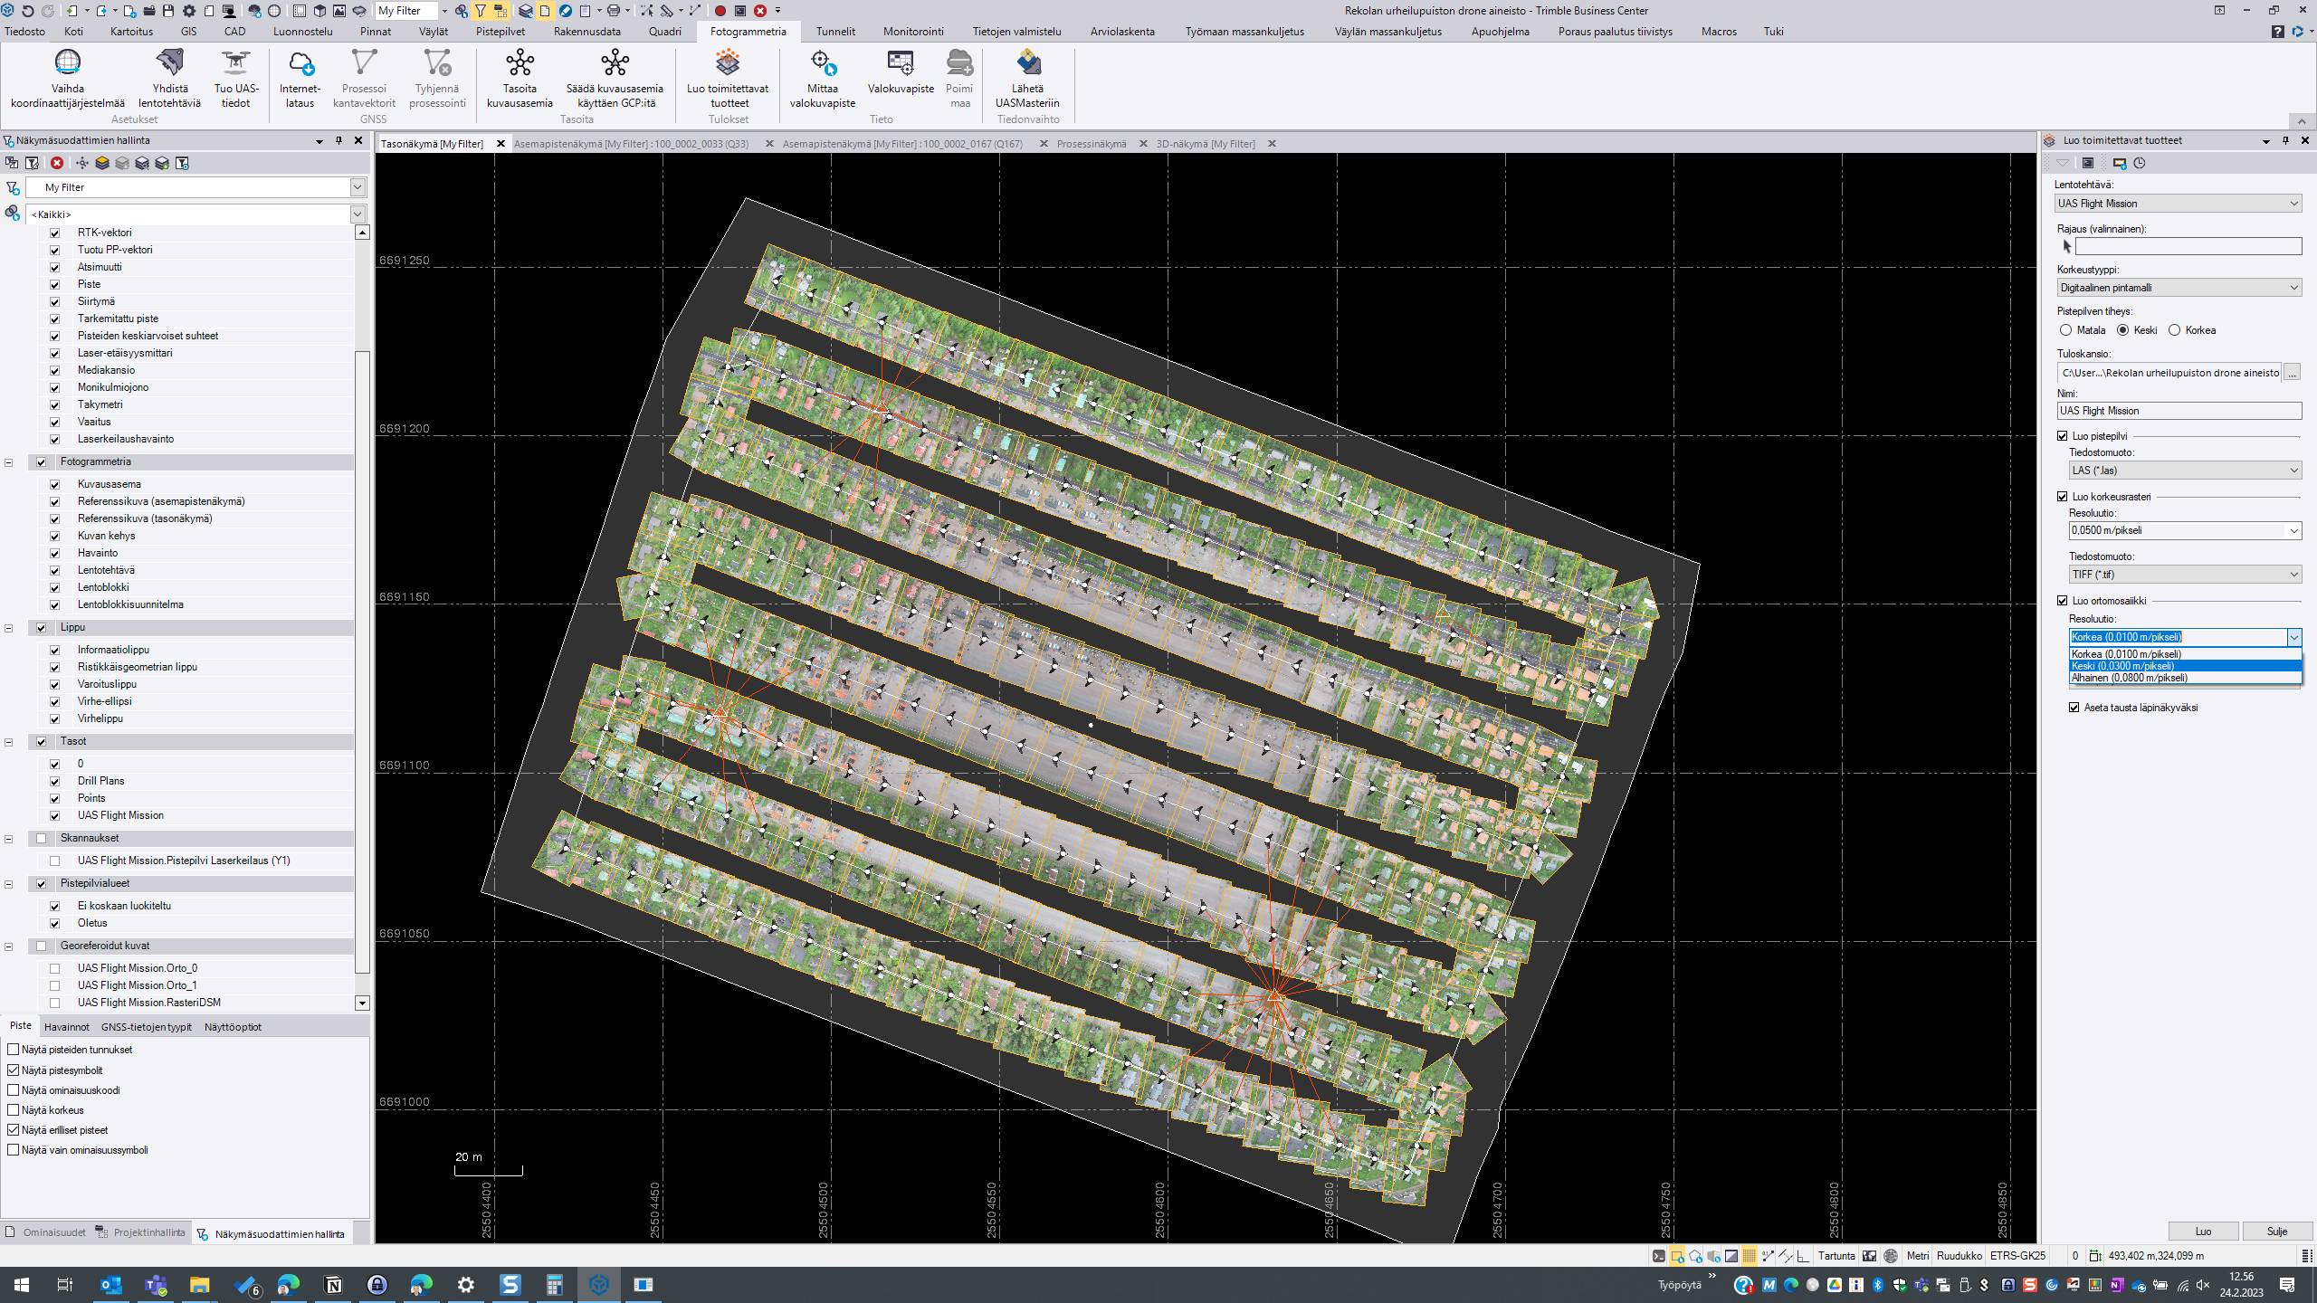Switch to the CAD ribbon tab
This screenshot has height=1303, width=2317.
click(234, 32)
